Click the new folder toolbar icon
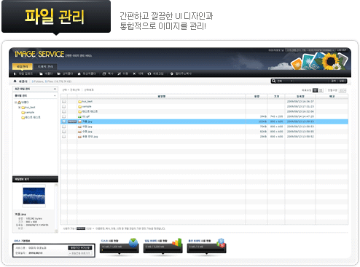Viewport: 360px width, 267px height. pos(41,73)
